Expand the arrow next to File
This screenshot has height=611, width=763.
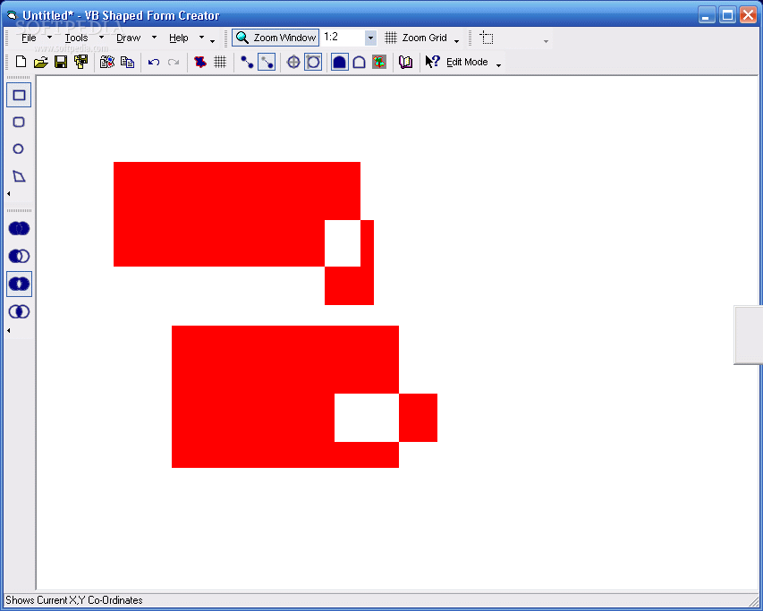(49, 38)
